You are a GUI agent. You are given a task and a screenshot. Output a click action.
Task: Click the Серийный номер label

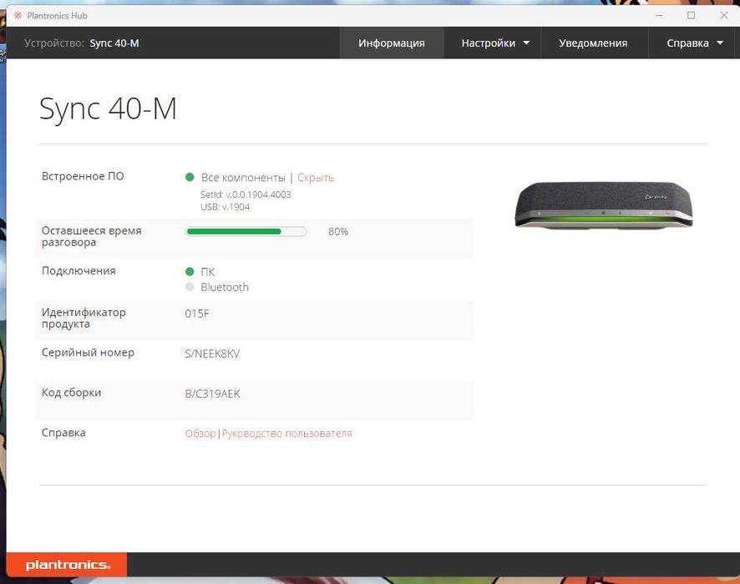click(88, 353)
